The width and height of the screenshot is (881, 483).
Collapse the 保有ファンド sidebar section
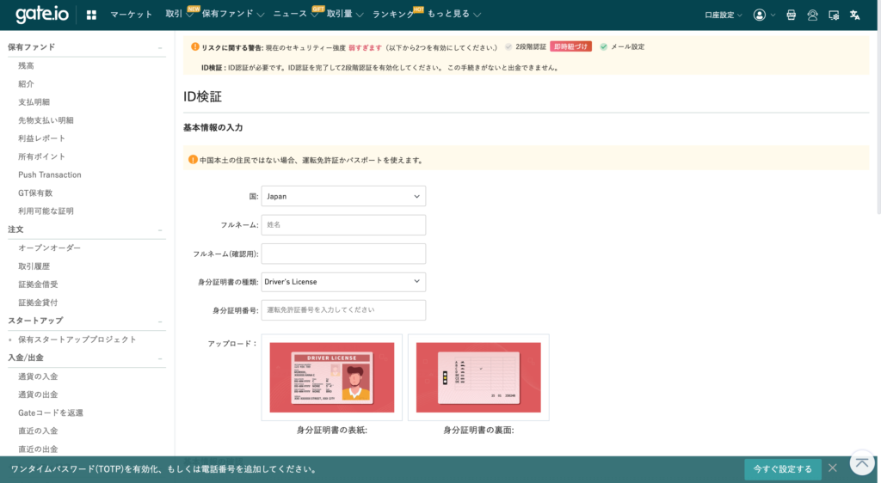point(160,47)
